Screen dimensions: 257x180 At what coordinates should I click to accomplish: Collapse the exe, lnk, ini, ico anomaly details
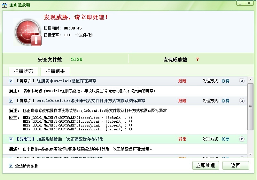click(242, 101)
